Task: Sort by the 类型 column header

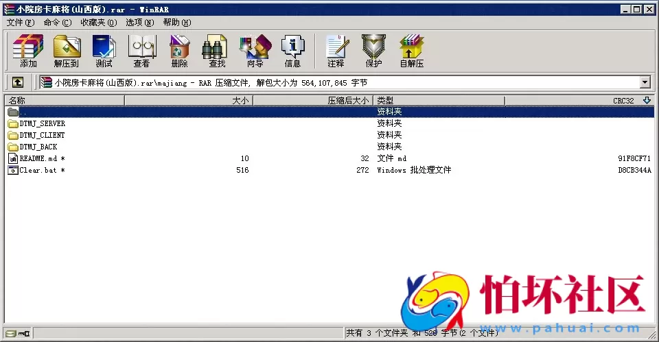Action: [439, 100]
